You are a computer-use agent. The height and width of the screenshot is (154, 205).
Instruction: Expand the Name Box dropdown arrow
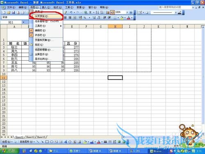[x=23, y=22]
